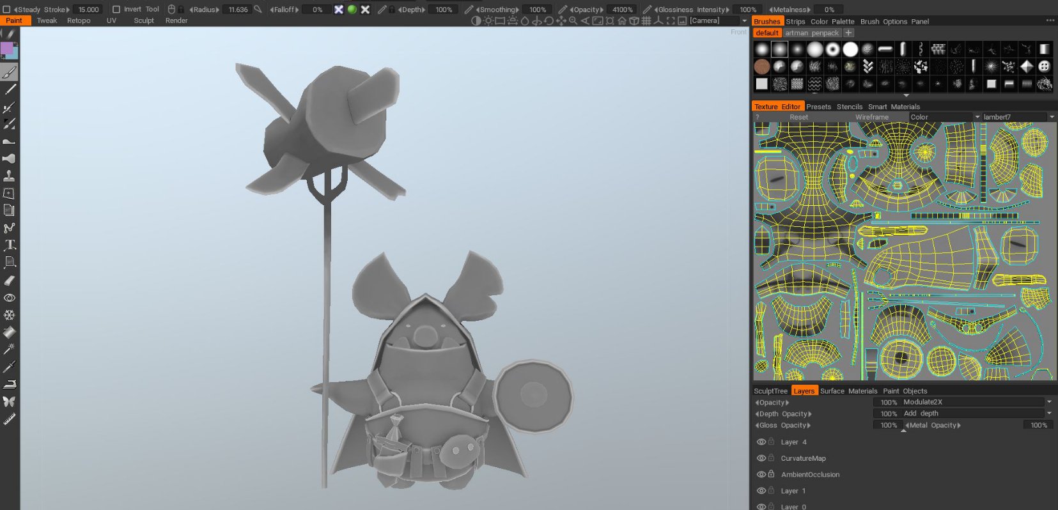Hide the CurvatureMap layer
This screenshot has height=510, width=1058.
[761, 458]
